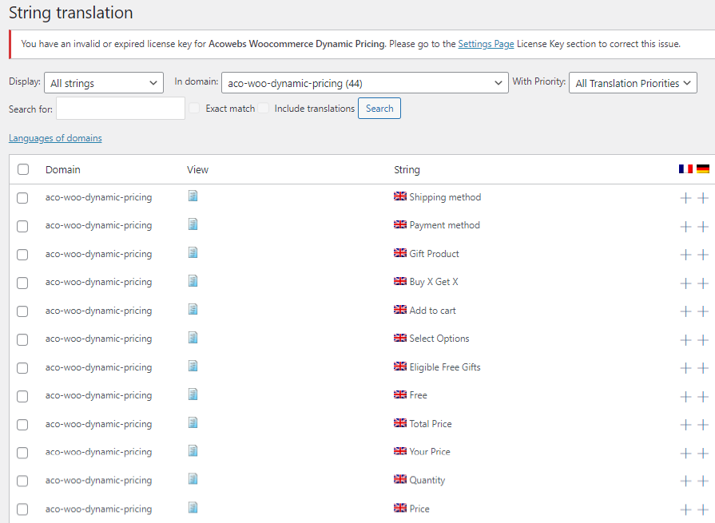Open the view icon for Gift Product

193,253
